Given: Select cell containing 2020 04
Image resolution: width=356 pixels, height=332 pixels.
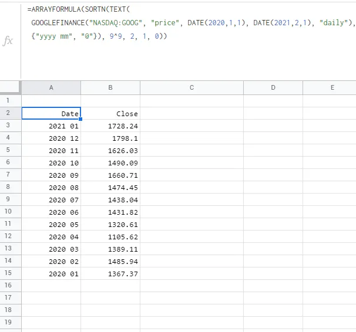Looking at the screenshot, I should 51,236.
